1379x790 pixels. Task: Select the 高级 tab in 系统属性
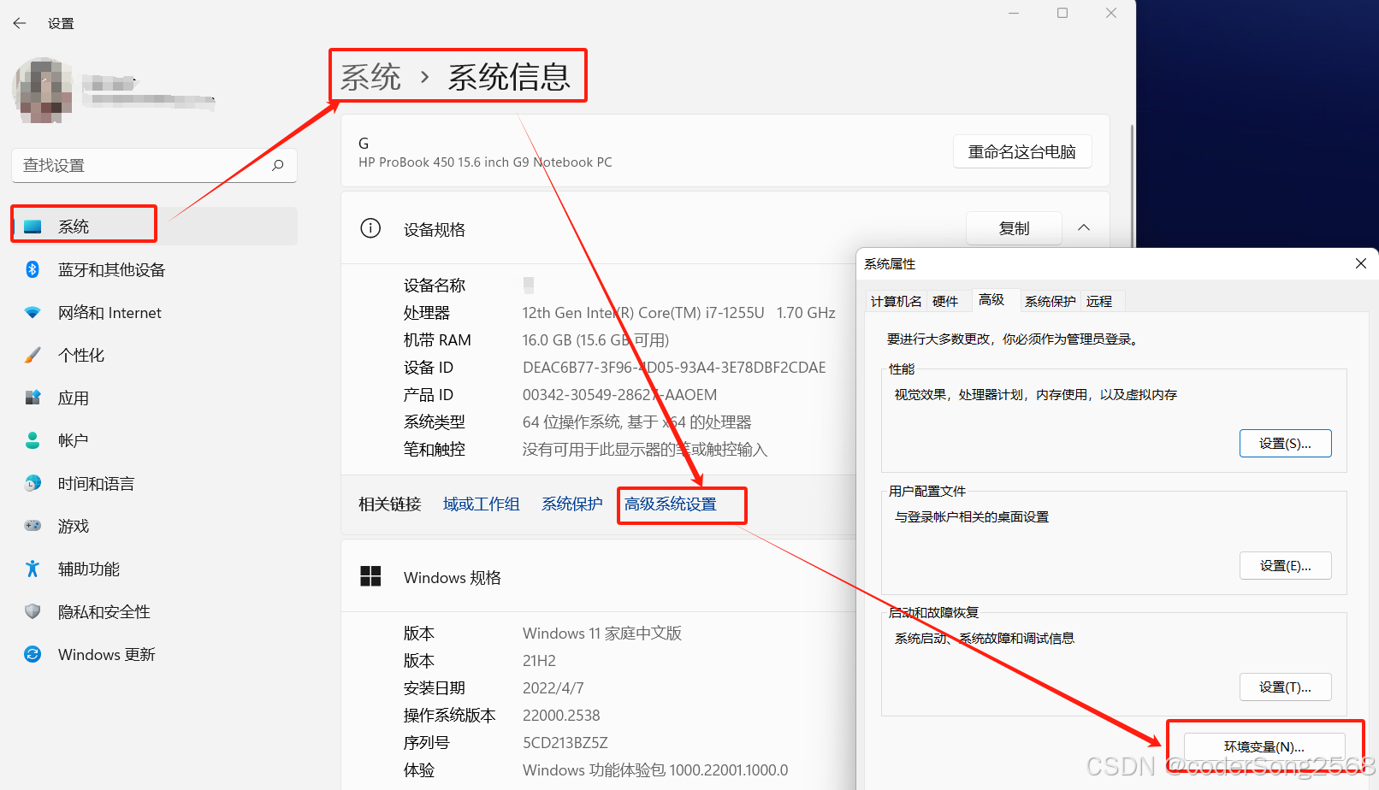click(991, 299)
